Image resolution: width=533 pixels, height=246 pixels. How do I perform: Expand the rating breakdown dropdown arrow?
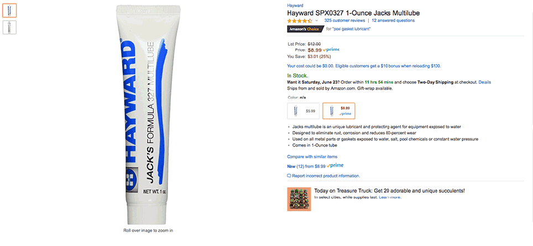[x=316, y=20]
